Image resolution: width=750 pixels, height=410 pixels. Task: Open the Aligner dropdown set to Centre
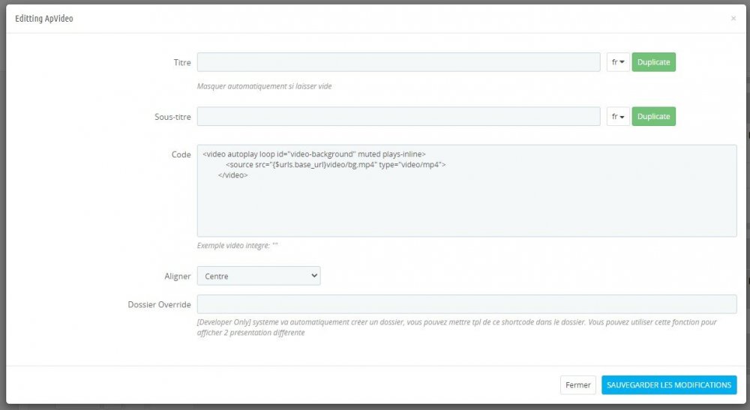tap(259, 276)
